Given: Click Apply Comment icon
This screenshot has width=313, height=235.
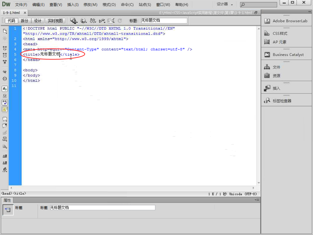Looking at the screenshot, I should 5,119.
